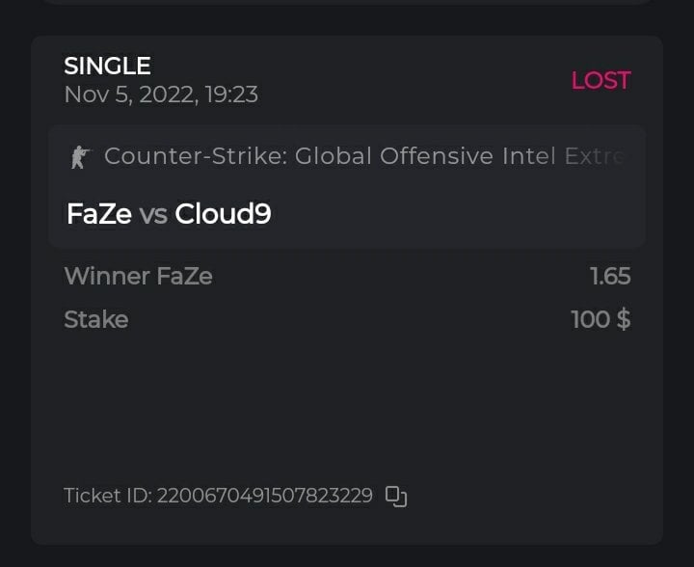The image size is (694, 567).
Task: Open the FaZe team name
Action: click(98, 214)
